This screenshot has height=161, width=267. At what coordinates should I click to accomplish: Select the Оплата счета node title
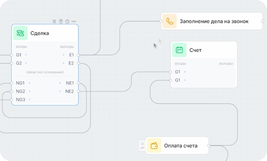click(180, 146)
